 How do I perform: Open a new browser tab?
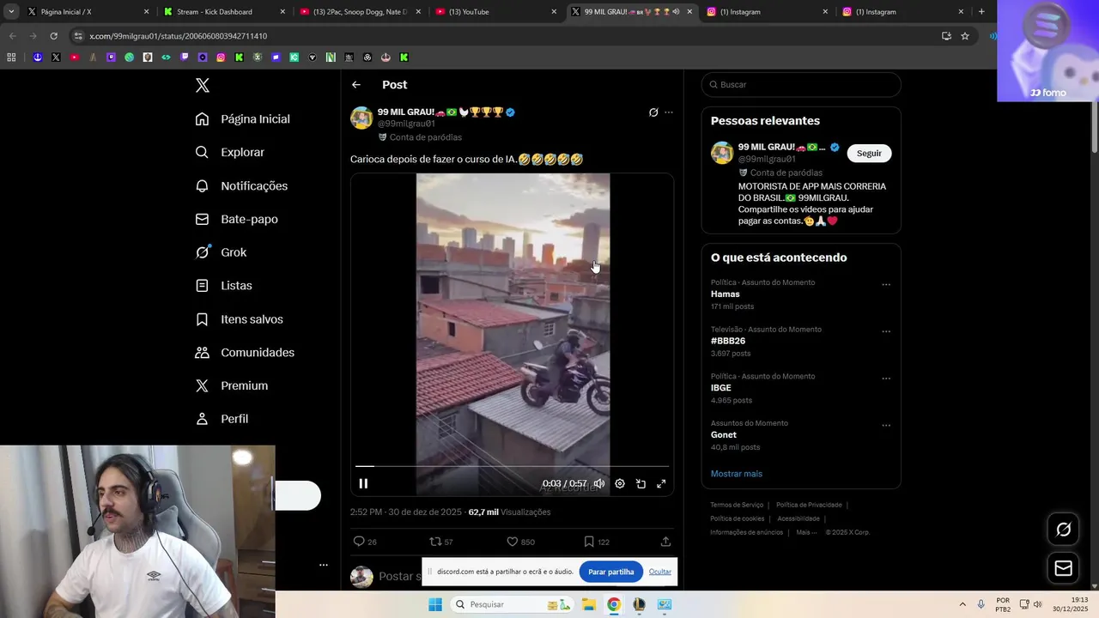(981, 12)
